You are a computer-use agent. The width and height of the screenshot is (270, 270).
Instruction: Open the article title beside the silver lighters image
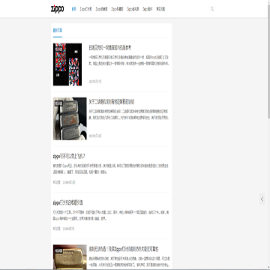coord(112,102)
